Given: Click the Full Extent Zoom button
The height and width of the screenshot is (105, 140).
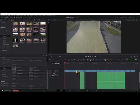Looking at the screenshot, I should tap(104, 60).
